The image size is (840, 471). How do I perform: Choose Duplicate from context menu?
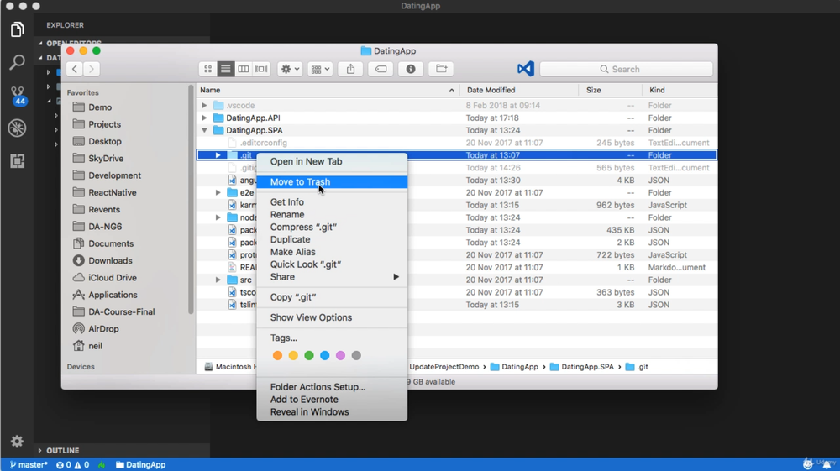[332, 240]
